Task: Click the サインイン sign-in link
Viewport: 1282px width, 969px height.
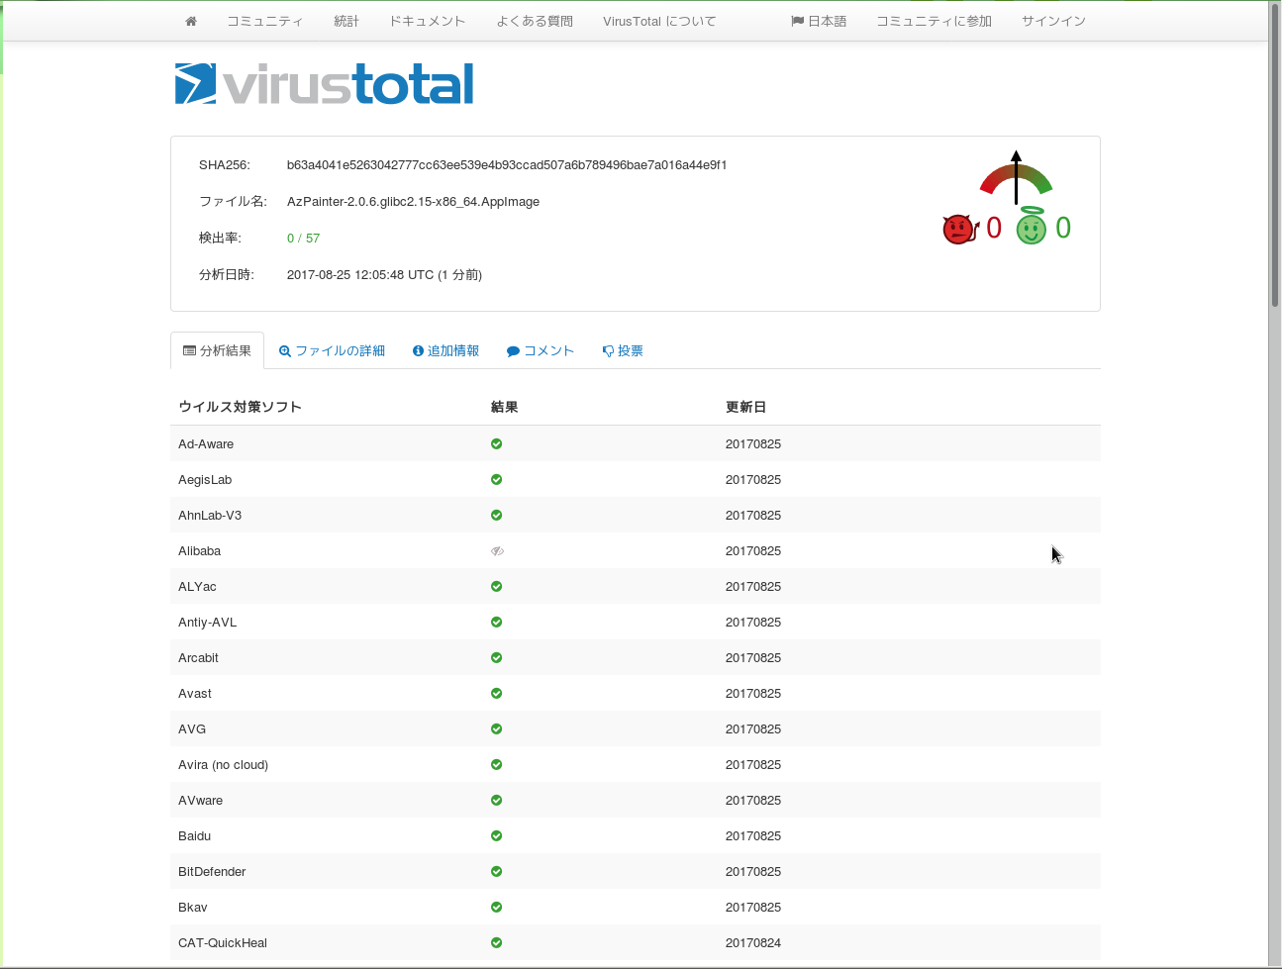Action: [x=1053, y=21]
